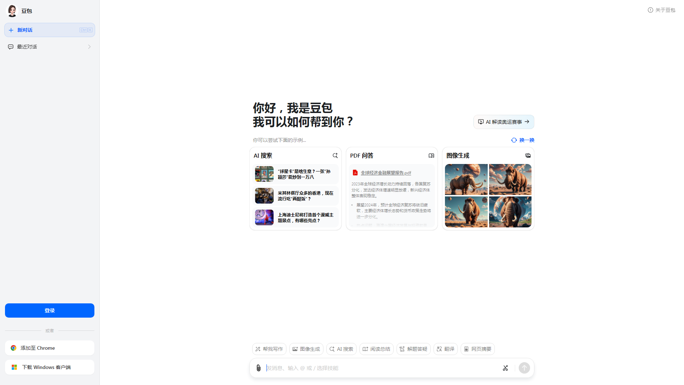
Task: Click top-left mammoth generated image
Action: (466, 179)
